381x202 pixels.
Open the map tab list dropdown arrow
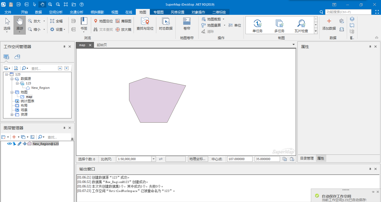tap(293, 45)
